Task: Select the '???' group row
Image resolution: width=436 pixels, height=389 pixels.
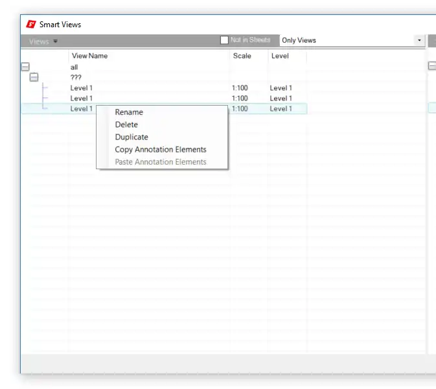Action: click(164, 77)
